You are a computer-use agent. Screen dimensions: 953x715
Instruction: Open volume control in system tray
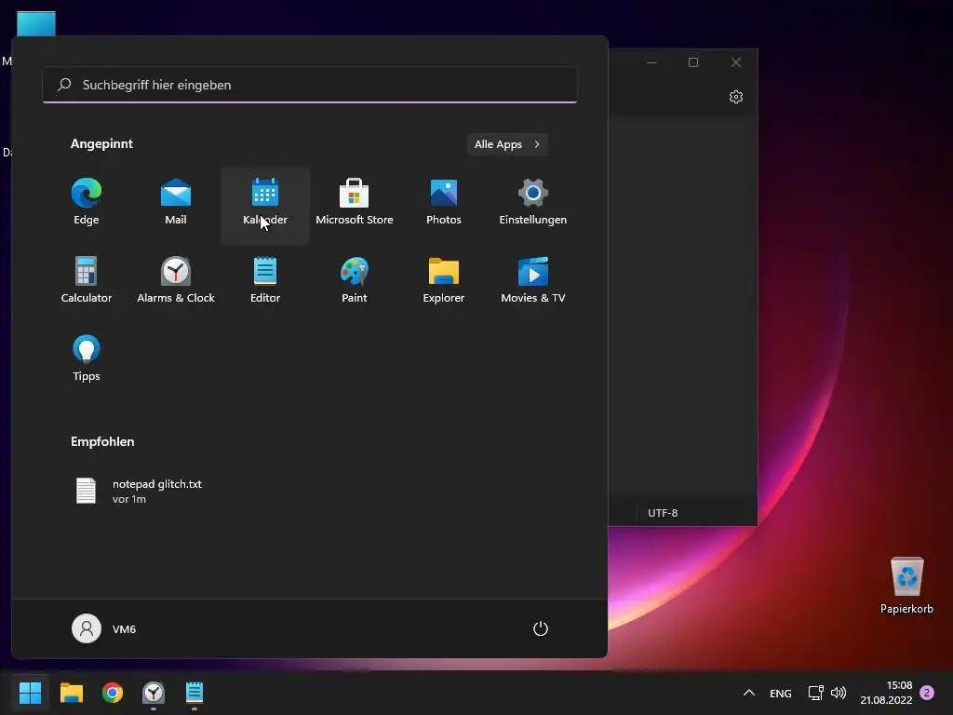tap(839, 693)
